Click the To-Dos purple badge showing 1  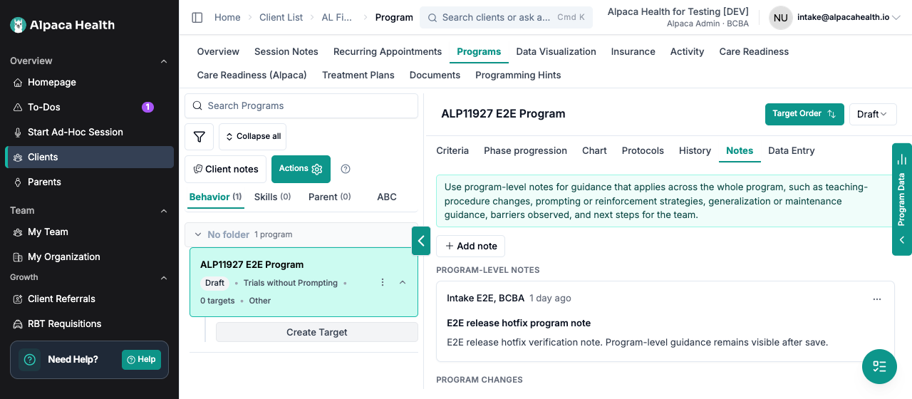147,108
